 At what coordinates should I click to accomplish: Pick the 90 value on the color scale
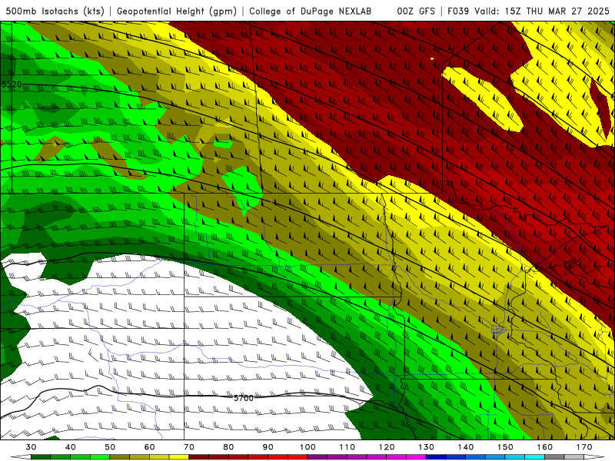(x=268, y=447)
